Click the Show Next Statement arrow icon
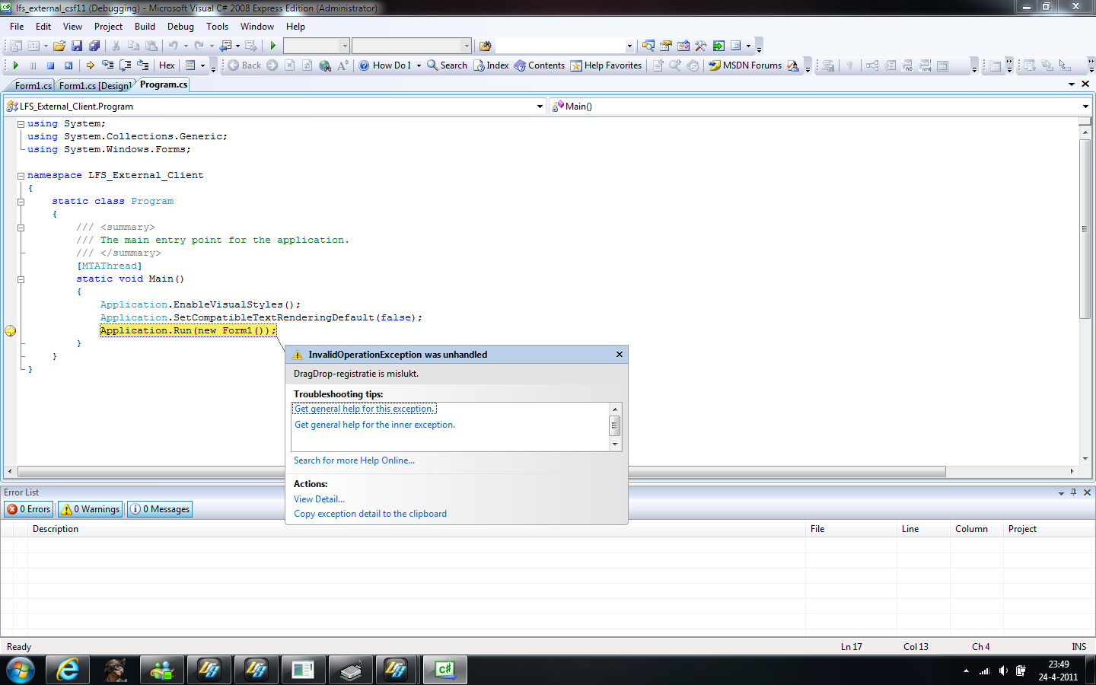 (x=90, y=65)
